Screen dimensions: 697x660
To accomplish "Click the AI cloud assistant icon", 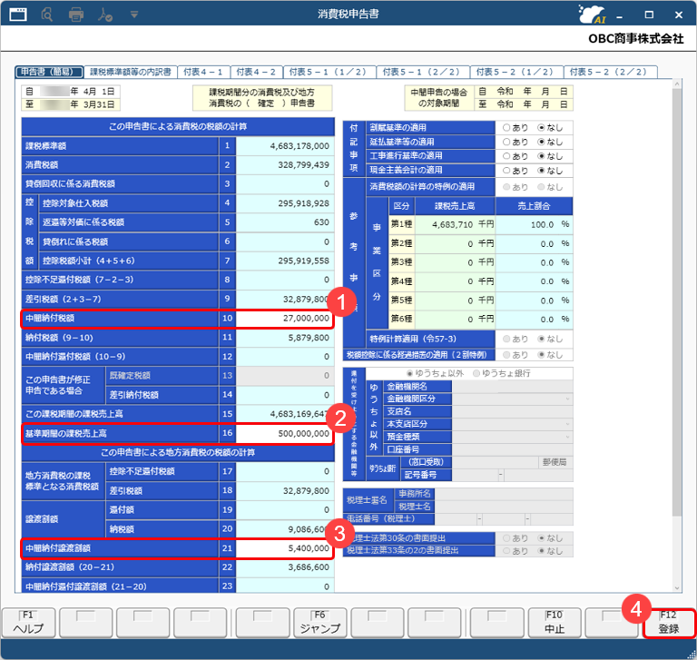I will point(592,15).
